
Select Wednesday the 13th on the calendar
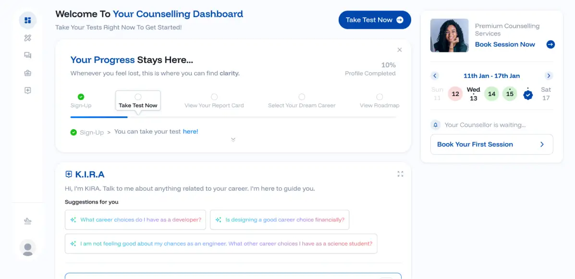click(473, 94)
